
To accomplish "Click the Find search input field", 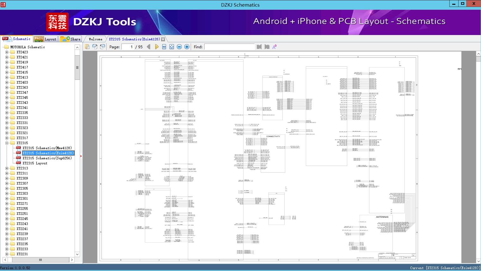I will (229, 47).
